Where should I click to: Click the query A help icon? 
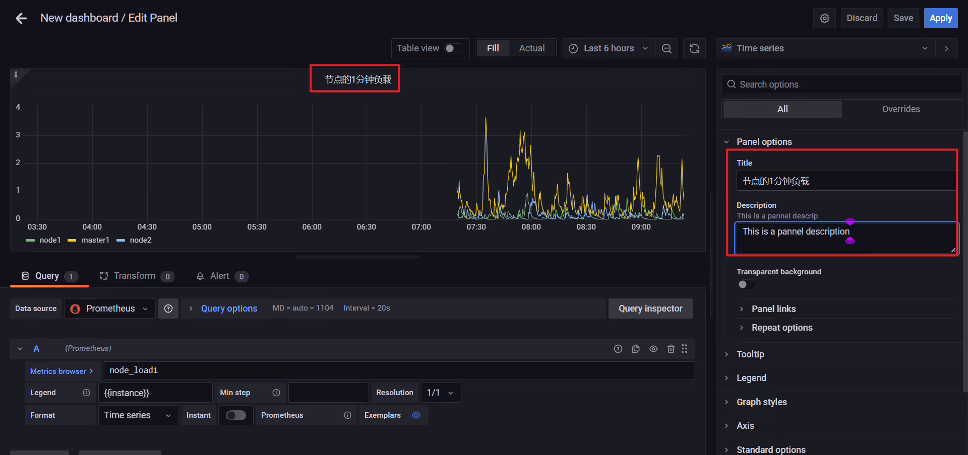point(618,349)
